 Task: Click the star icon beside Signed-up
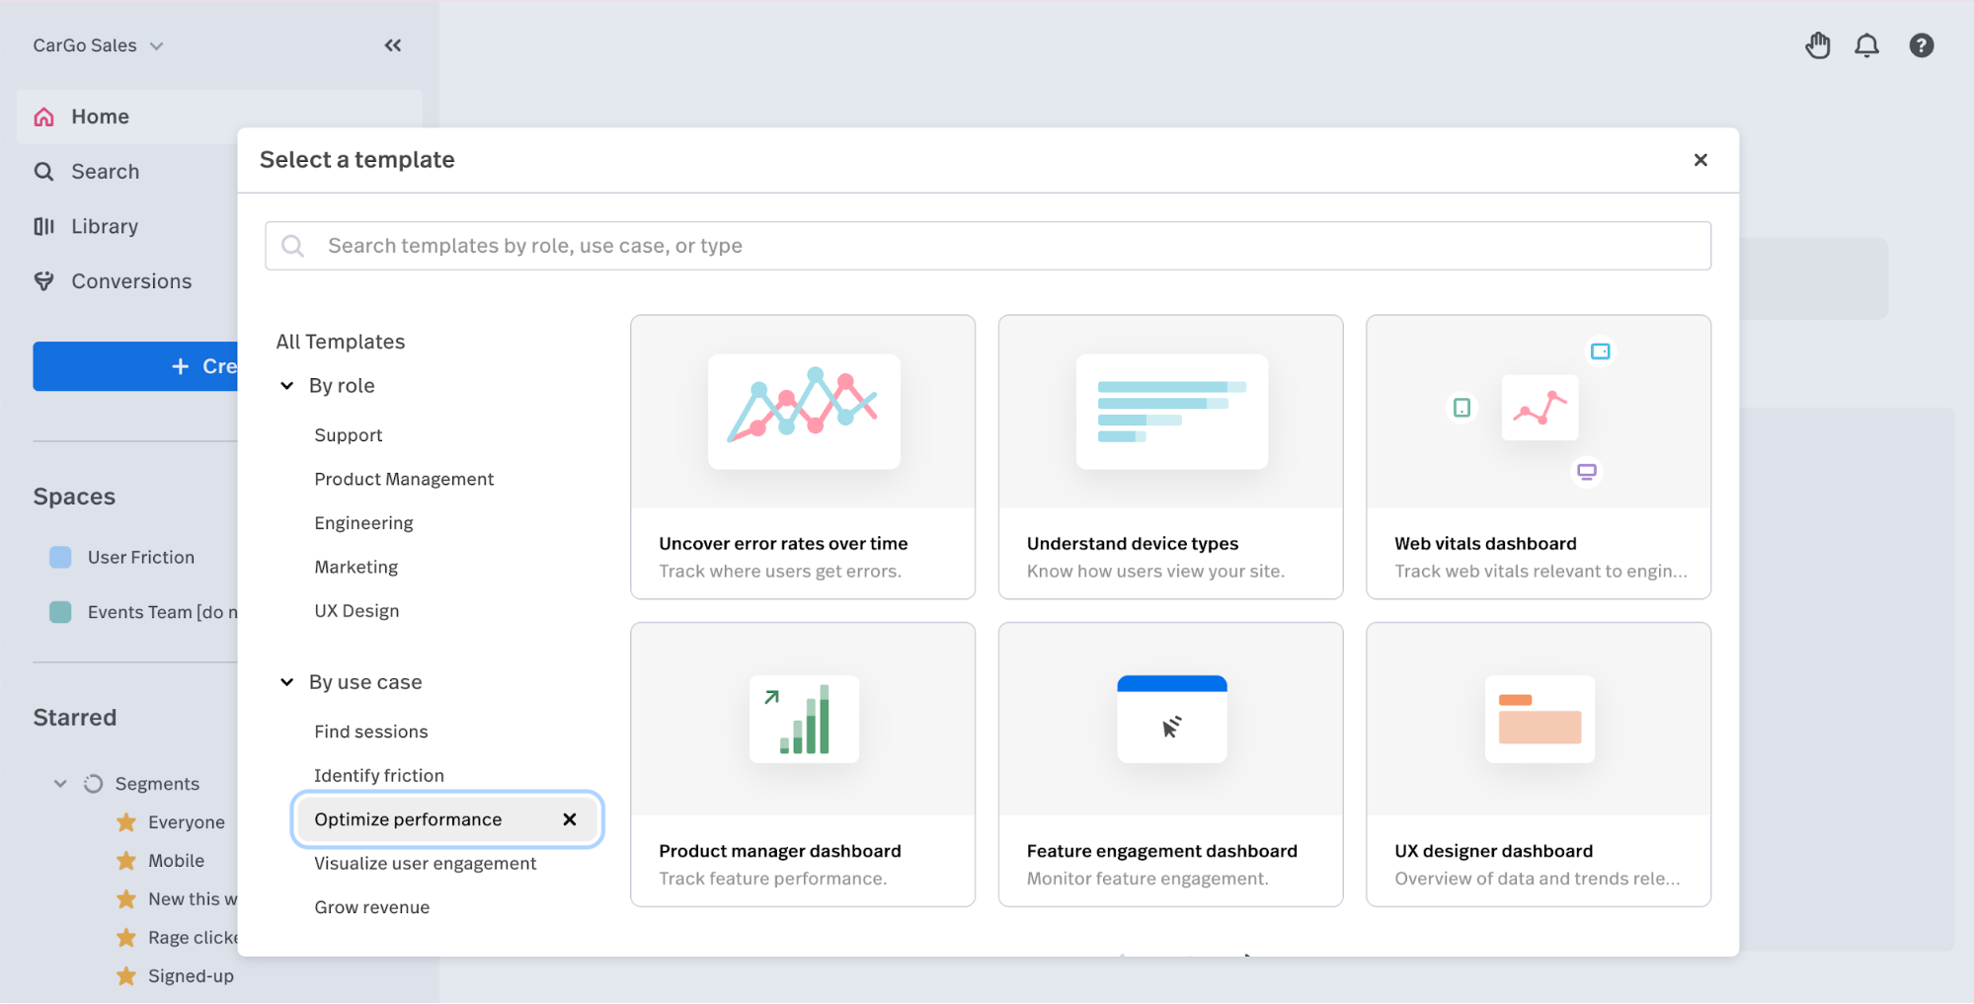(x=126, y=976)
